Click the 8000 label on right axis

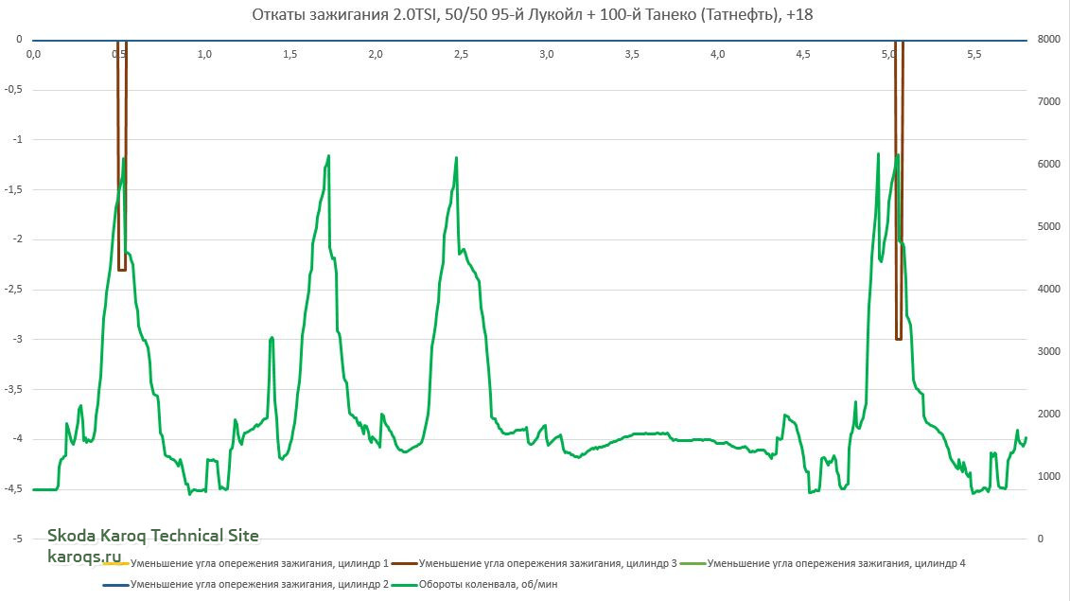(1046, 40)
